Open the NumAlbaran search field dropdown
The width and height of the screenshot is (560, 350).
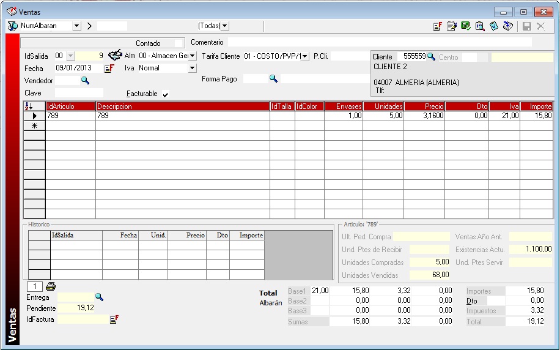click(x=77, y=26)
